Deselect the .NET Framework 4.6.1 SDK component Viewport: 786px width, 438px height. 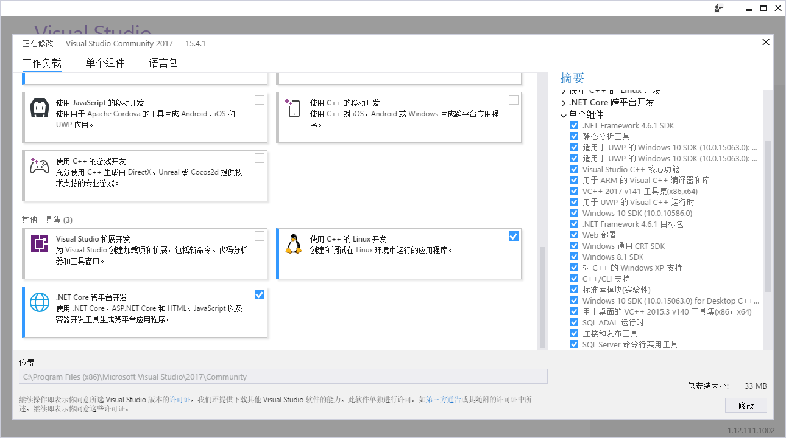click(x=574, y=125)
